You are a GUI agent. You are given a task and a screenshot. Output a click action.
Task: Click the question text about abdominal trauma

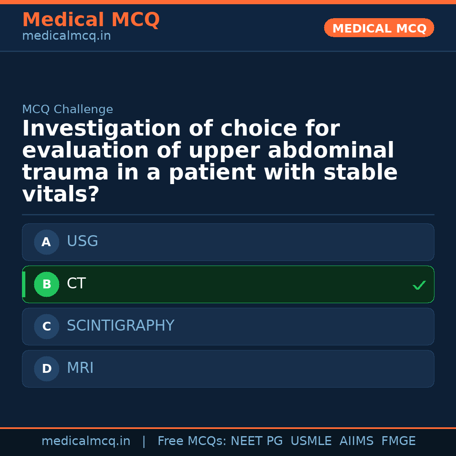tap(210, 162)
